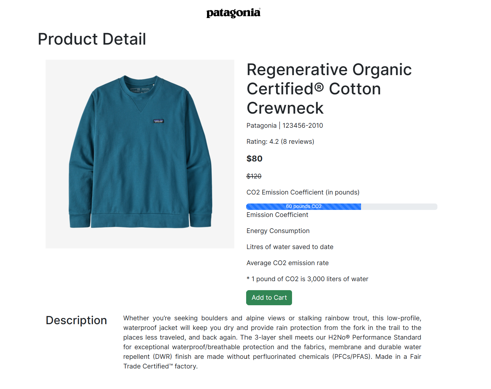The height and width of the screenshot is (389, 491).
Task: Open the product image of the crewneck
Action: [140, 154]
